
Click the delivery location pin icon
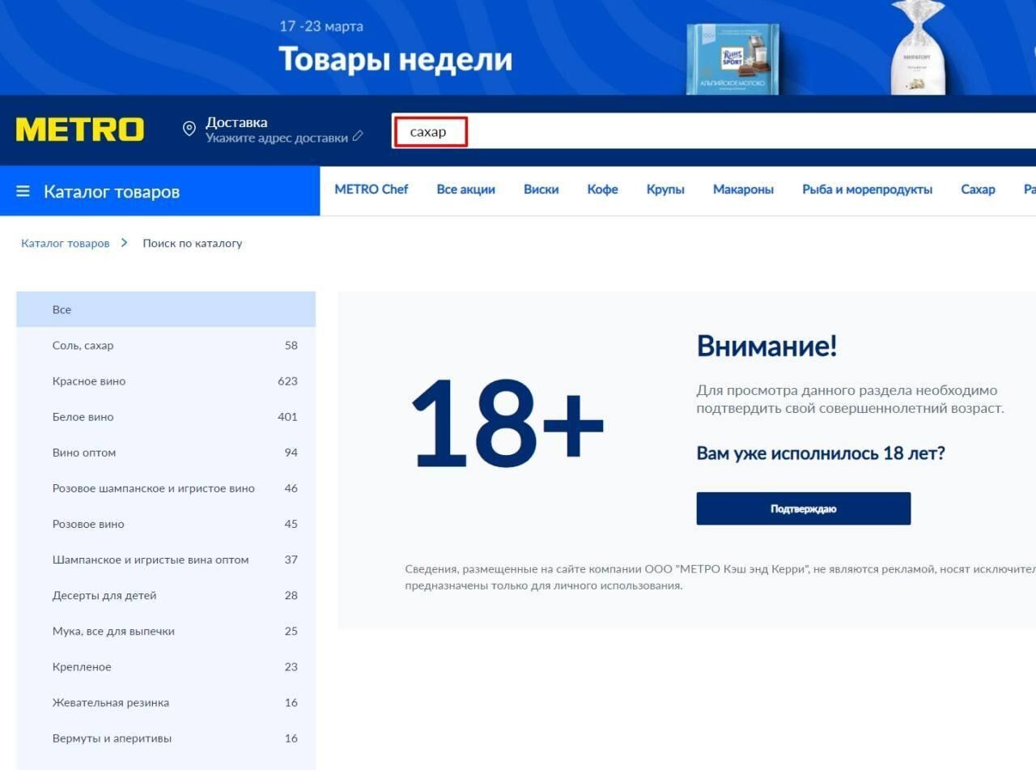coord(189,130)
